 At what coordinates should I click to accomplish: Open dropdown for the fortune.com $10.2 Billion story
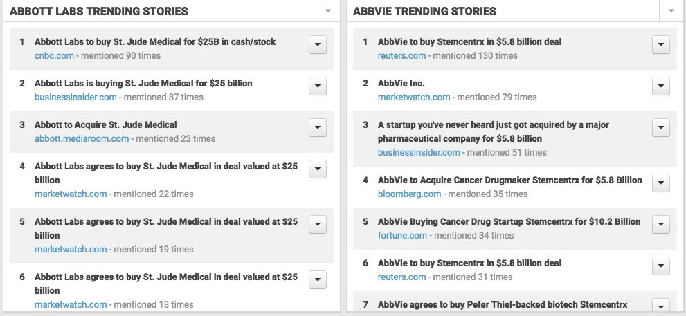point(661,224)
